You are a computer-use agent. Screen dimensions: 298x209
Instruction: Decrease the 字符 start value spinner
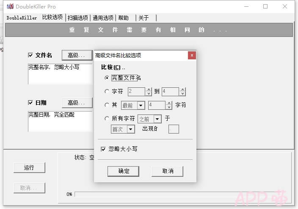click(149, 93)
